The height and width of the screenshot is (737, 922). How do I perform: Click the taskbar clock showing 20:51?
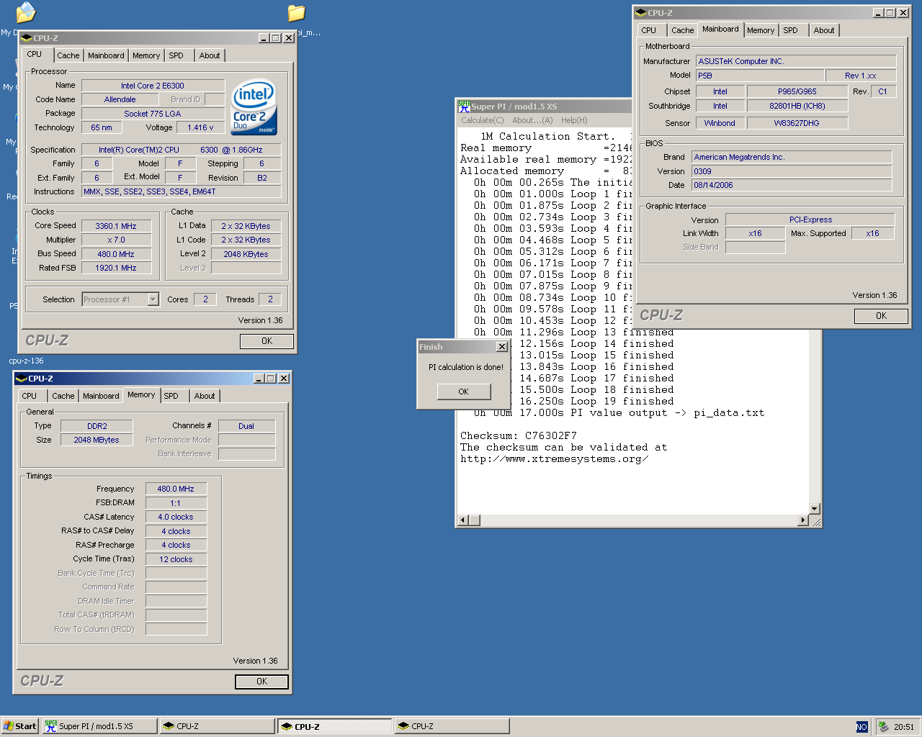point(903,727)
